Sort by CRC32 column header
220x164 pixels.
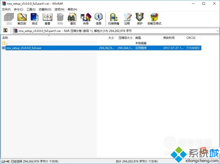(x=193, y=38)
